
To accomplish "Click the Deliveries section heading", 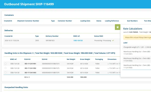I will pos(9,30).
